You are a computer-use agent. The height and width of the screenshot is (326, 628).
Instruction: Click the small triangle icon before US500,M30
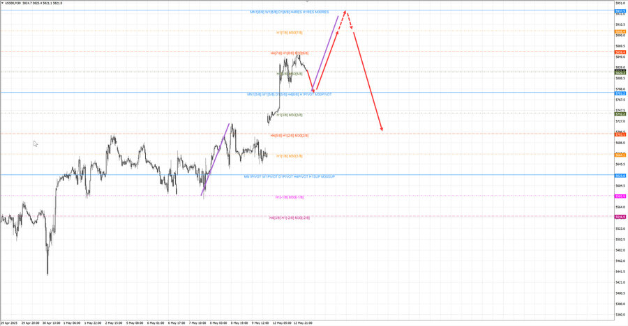pyautogui.click(x=3, y=3)
